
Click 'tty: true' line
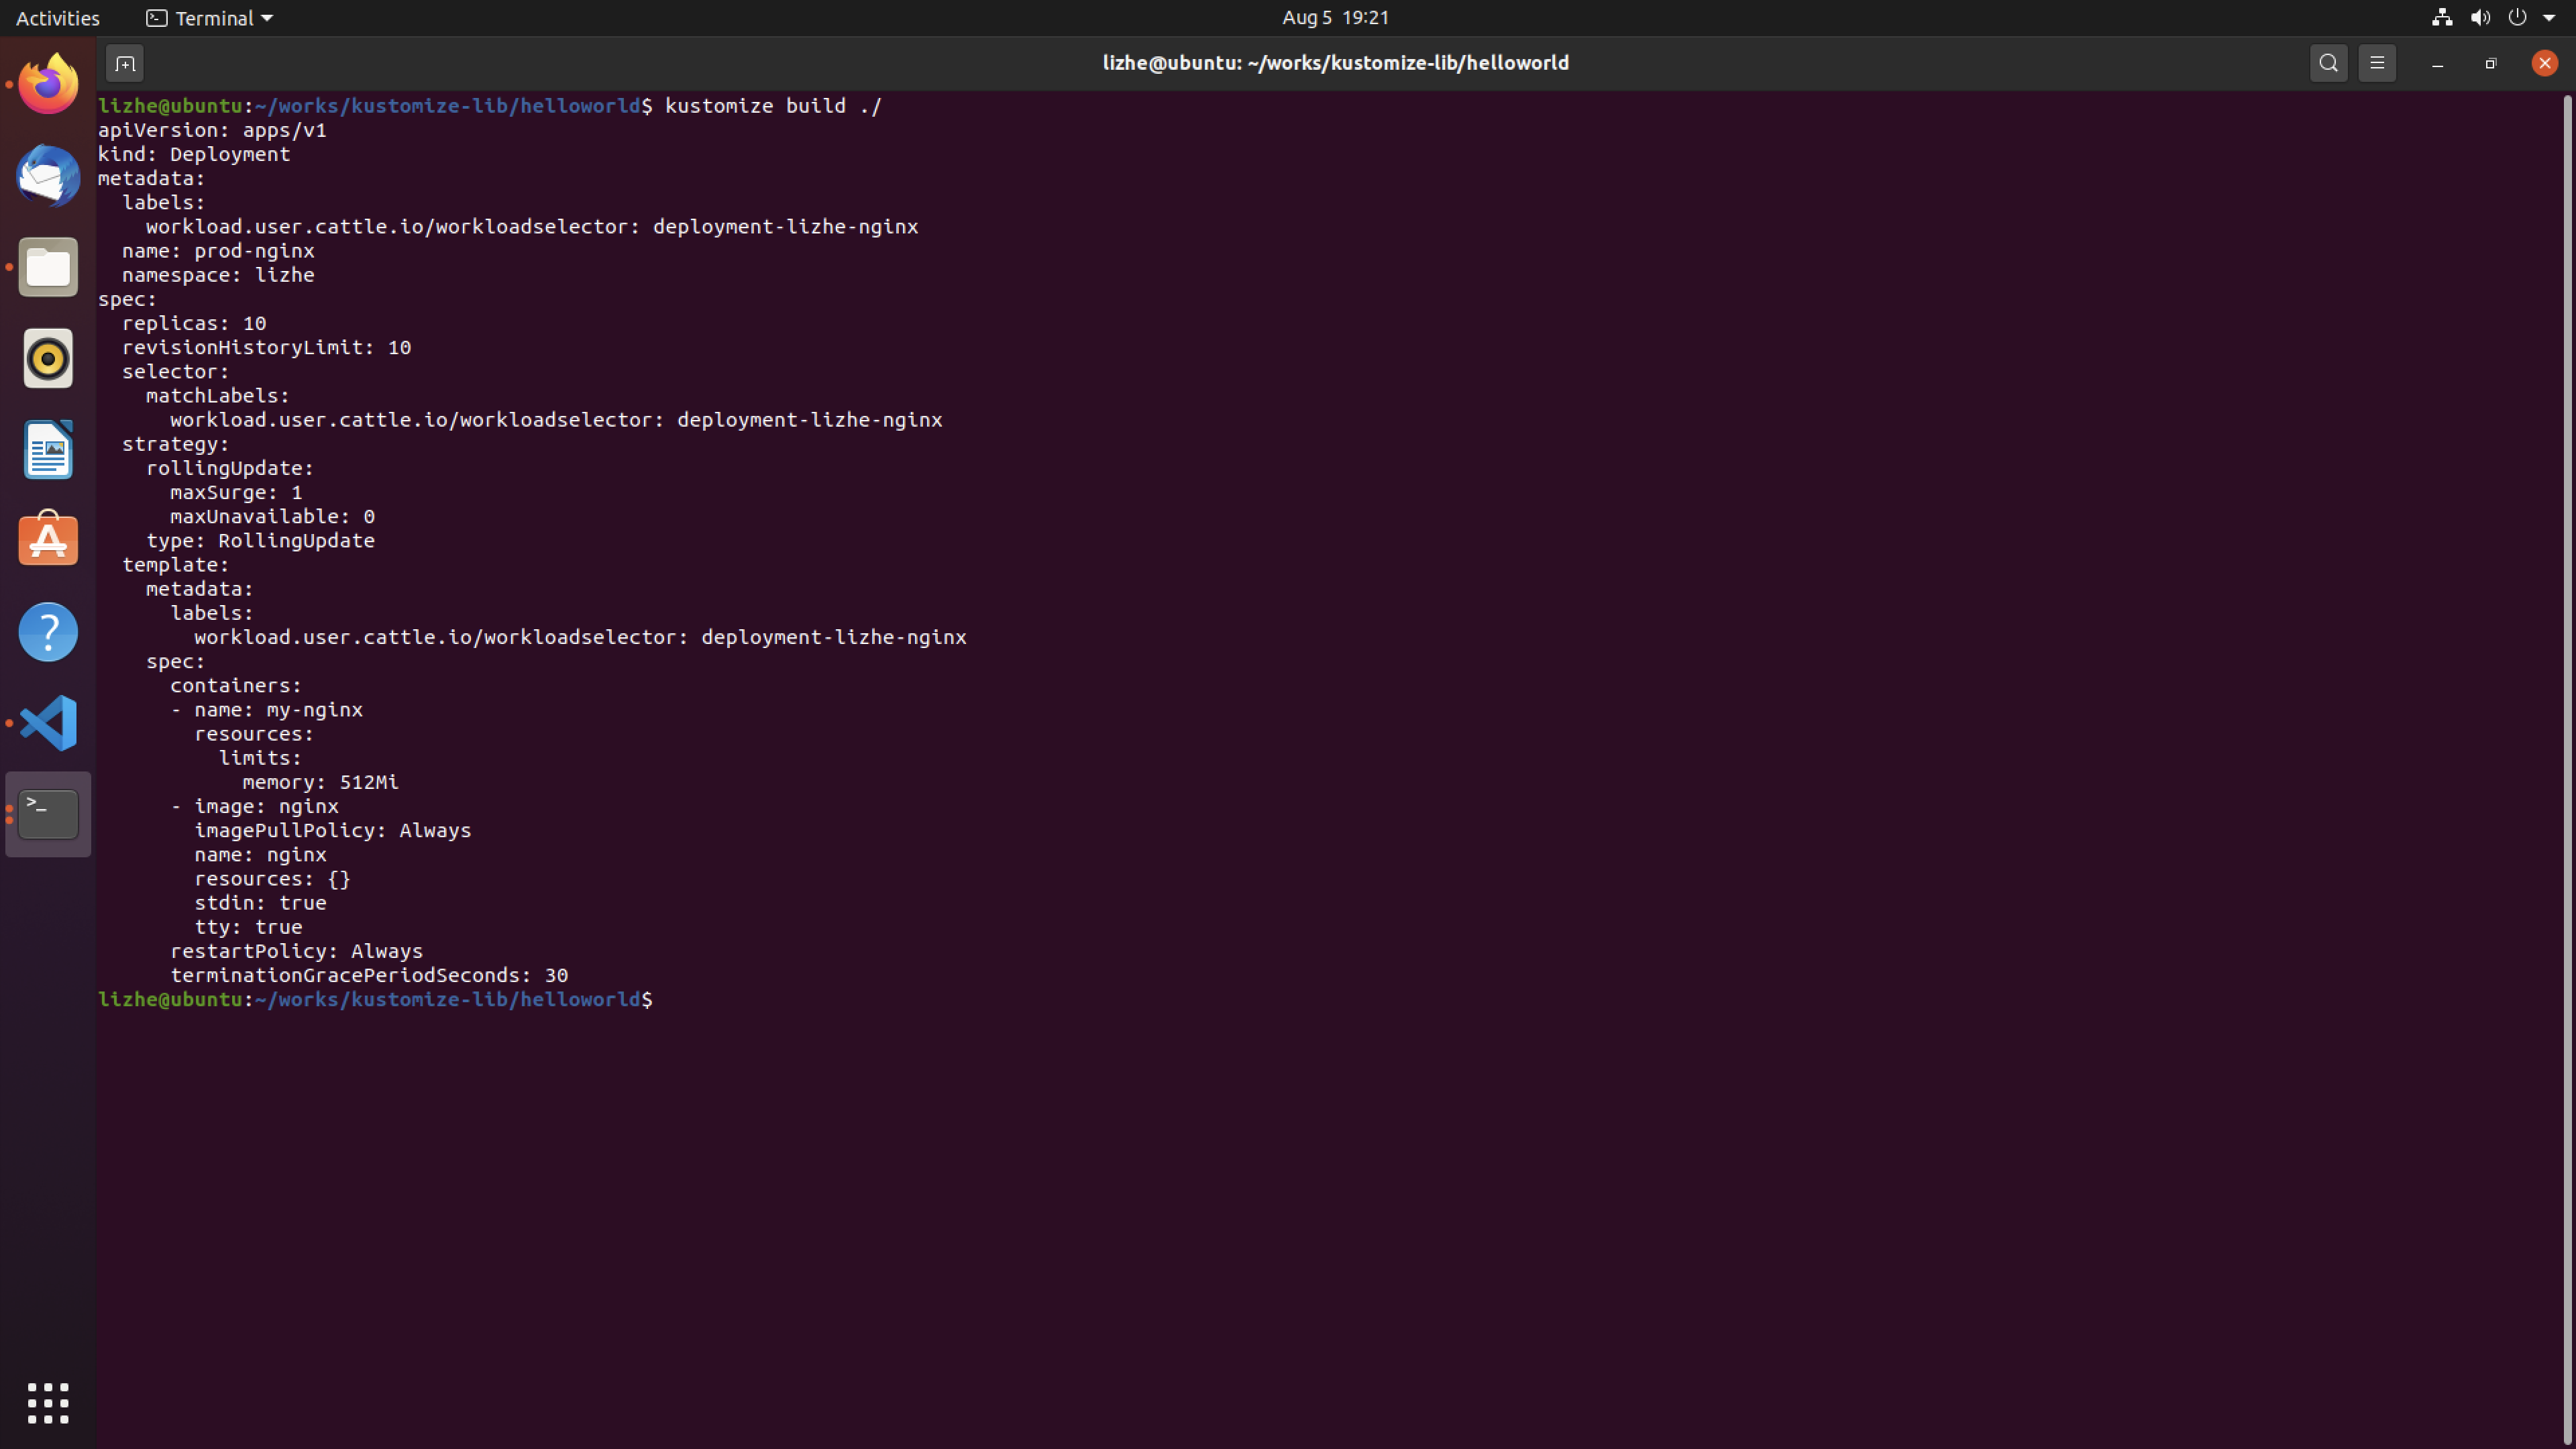coord(248,927)
